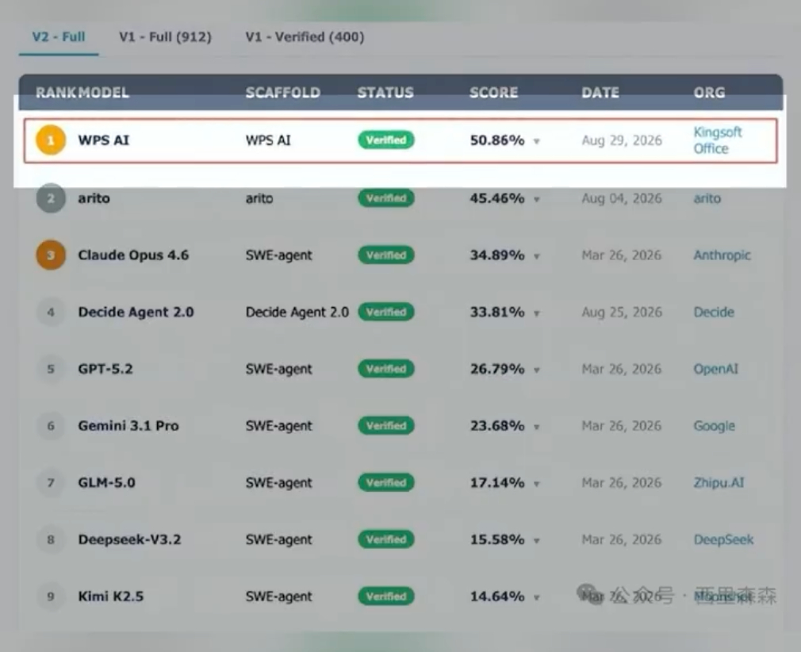Viewport: 801px width, 652px height.
Task: Open the Zhipu.AI organization link
Action: click(719, 482)
